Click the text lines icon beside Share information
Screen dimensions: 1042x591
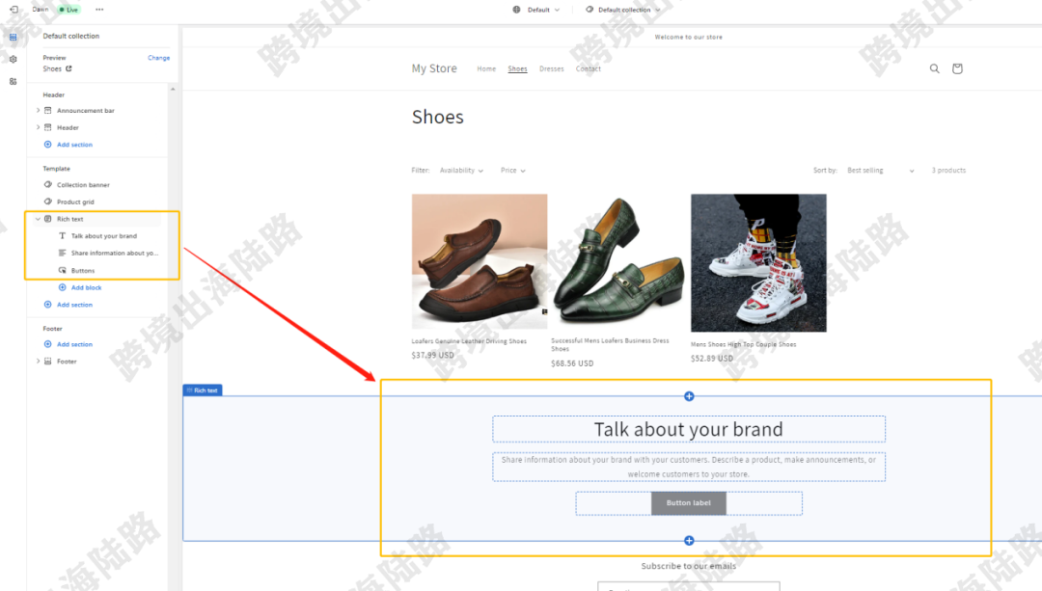click(x=63, y=253)
